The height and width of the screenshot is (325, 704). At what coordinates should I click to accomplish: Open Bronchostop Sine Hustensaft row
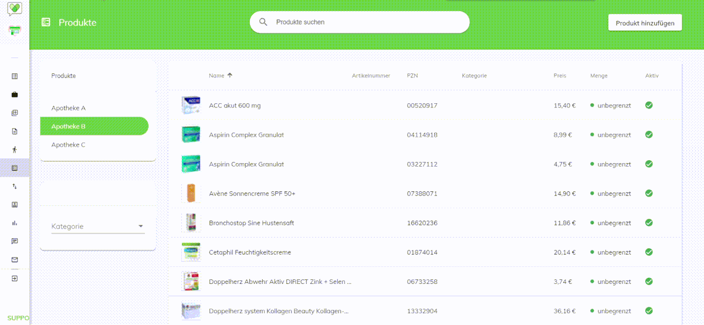[425, 222]
